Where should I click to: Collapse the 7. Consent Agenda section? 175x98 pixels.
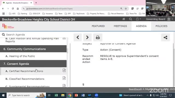(33, 64)
